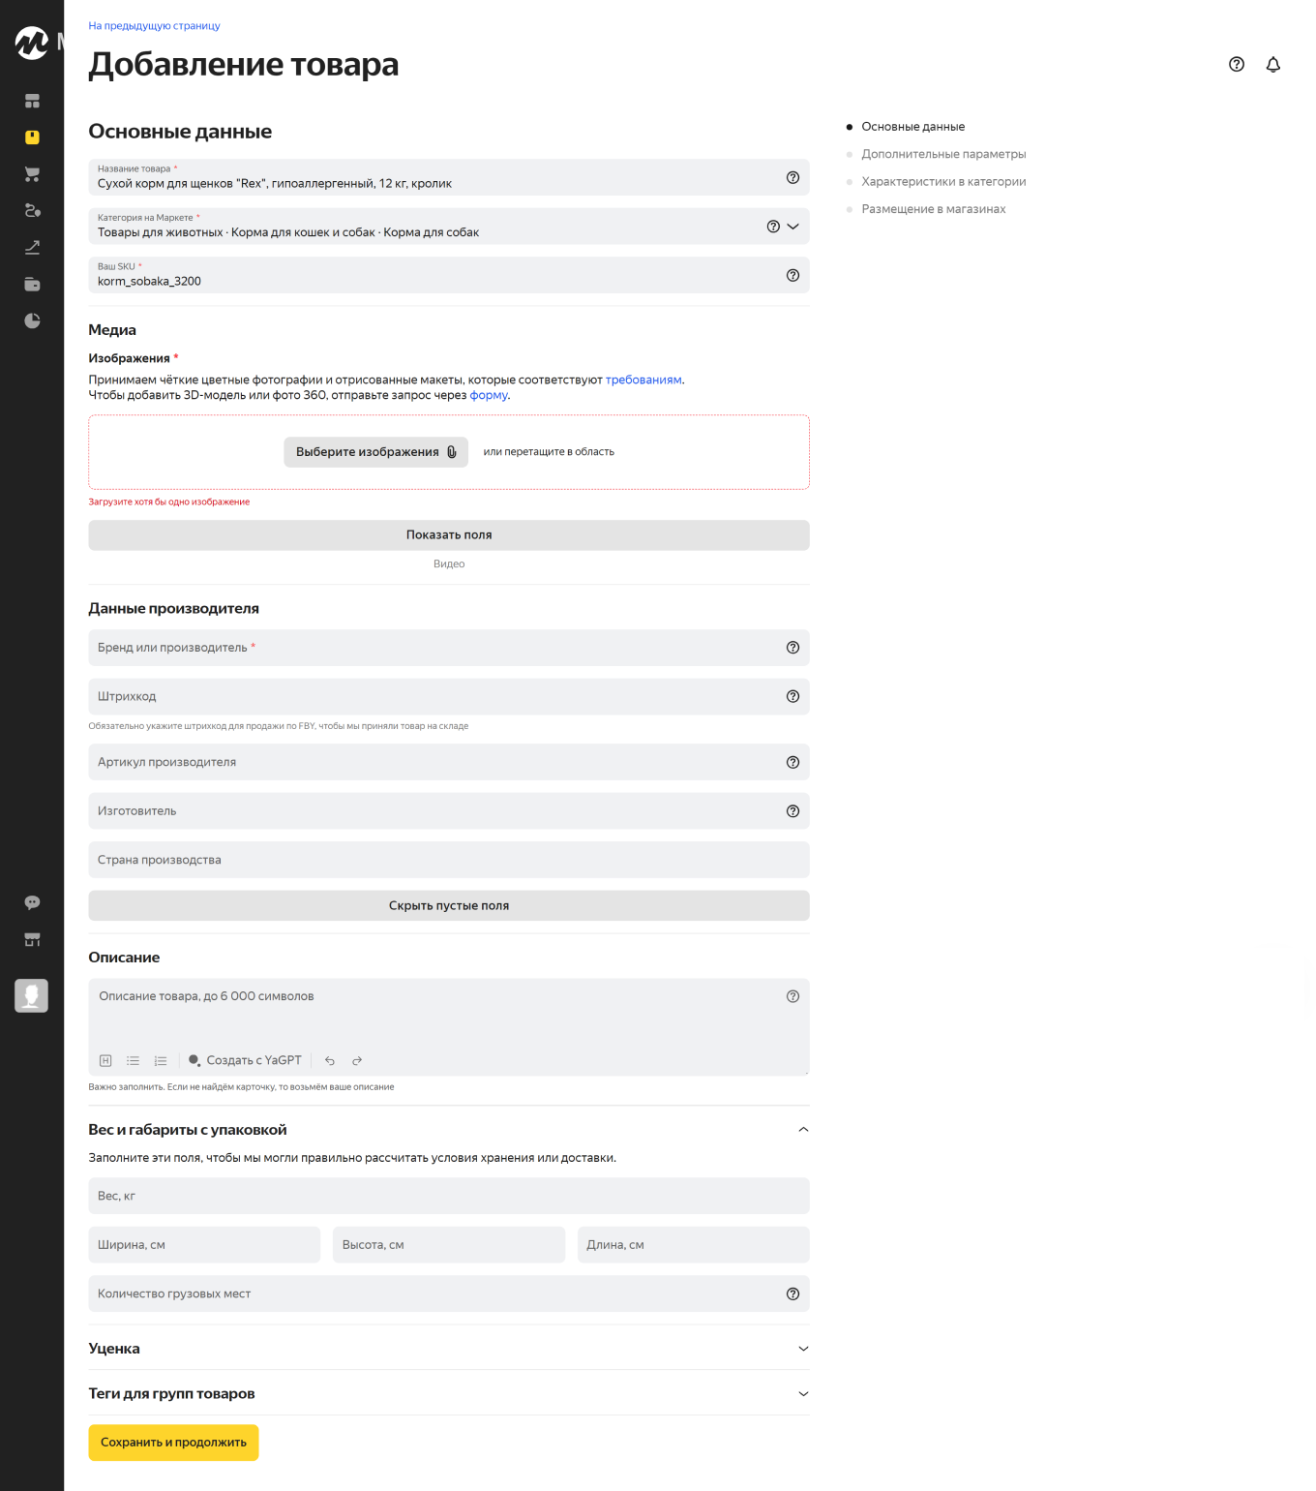Open the chat bubble icon in sidebar
The width and height of the screenshot is (1316, 1491).
pos(32,902)
